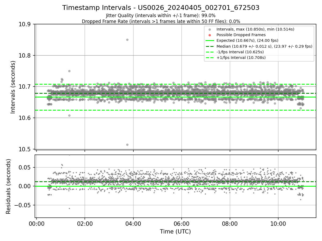322x241 pixels.
Task: Click the gray dot marker for Intervals in legend
Action: coord(210,29)
